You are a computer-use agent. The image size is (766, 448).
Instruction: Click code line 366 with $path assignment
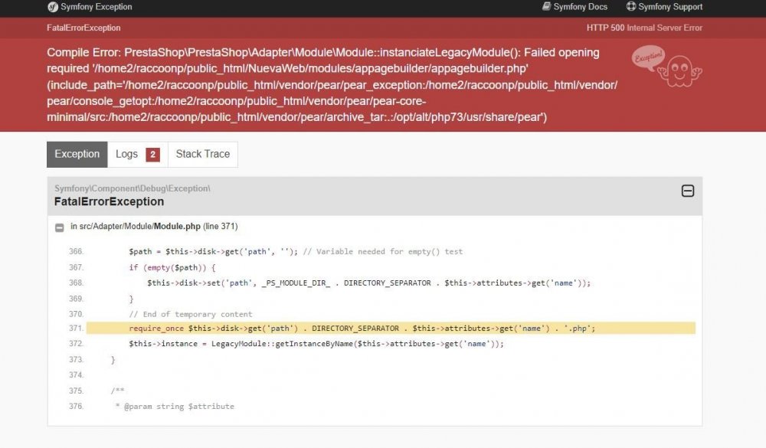click(296, 252)
